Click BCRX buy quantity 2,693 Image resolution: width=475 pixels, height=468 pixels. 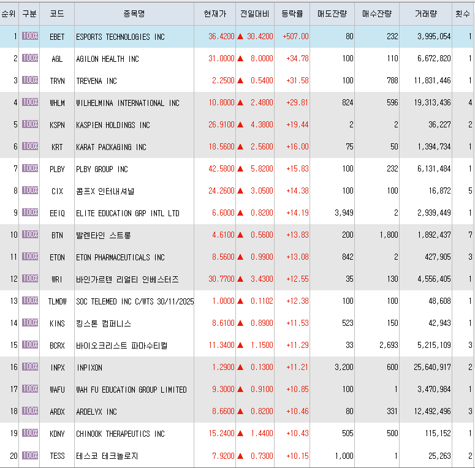(x=389, y=345)
